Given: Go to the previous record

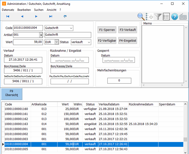Looking at the screenshot, I should [22, 17].
